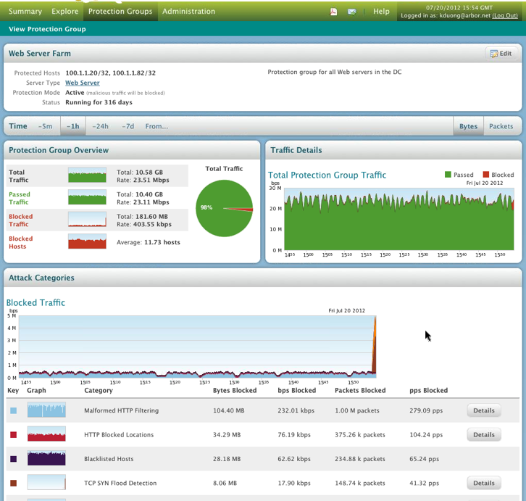Click the Blocked Hosts mini graph

pos(87,241)
